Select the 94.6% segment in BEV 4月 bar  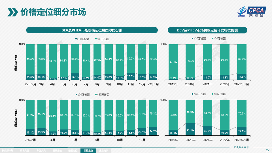pos(53,61)
